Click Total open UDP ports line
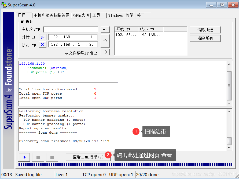The width and height of the screenshot is (239, 179). (57, 98)
